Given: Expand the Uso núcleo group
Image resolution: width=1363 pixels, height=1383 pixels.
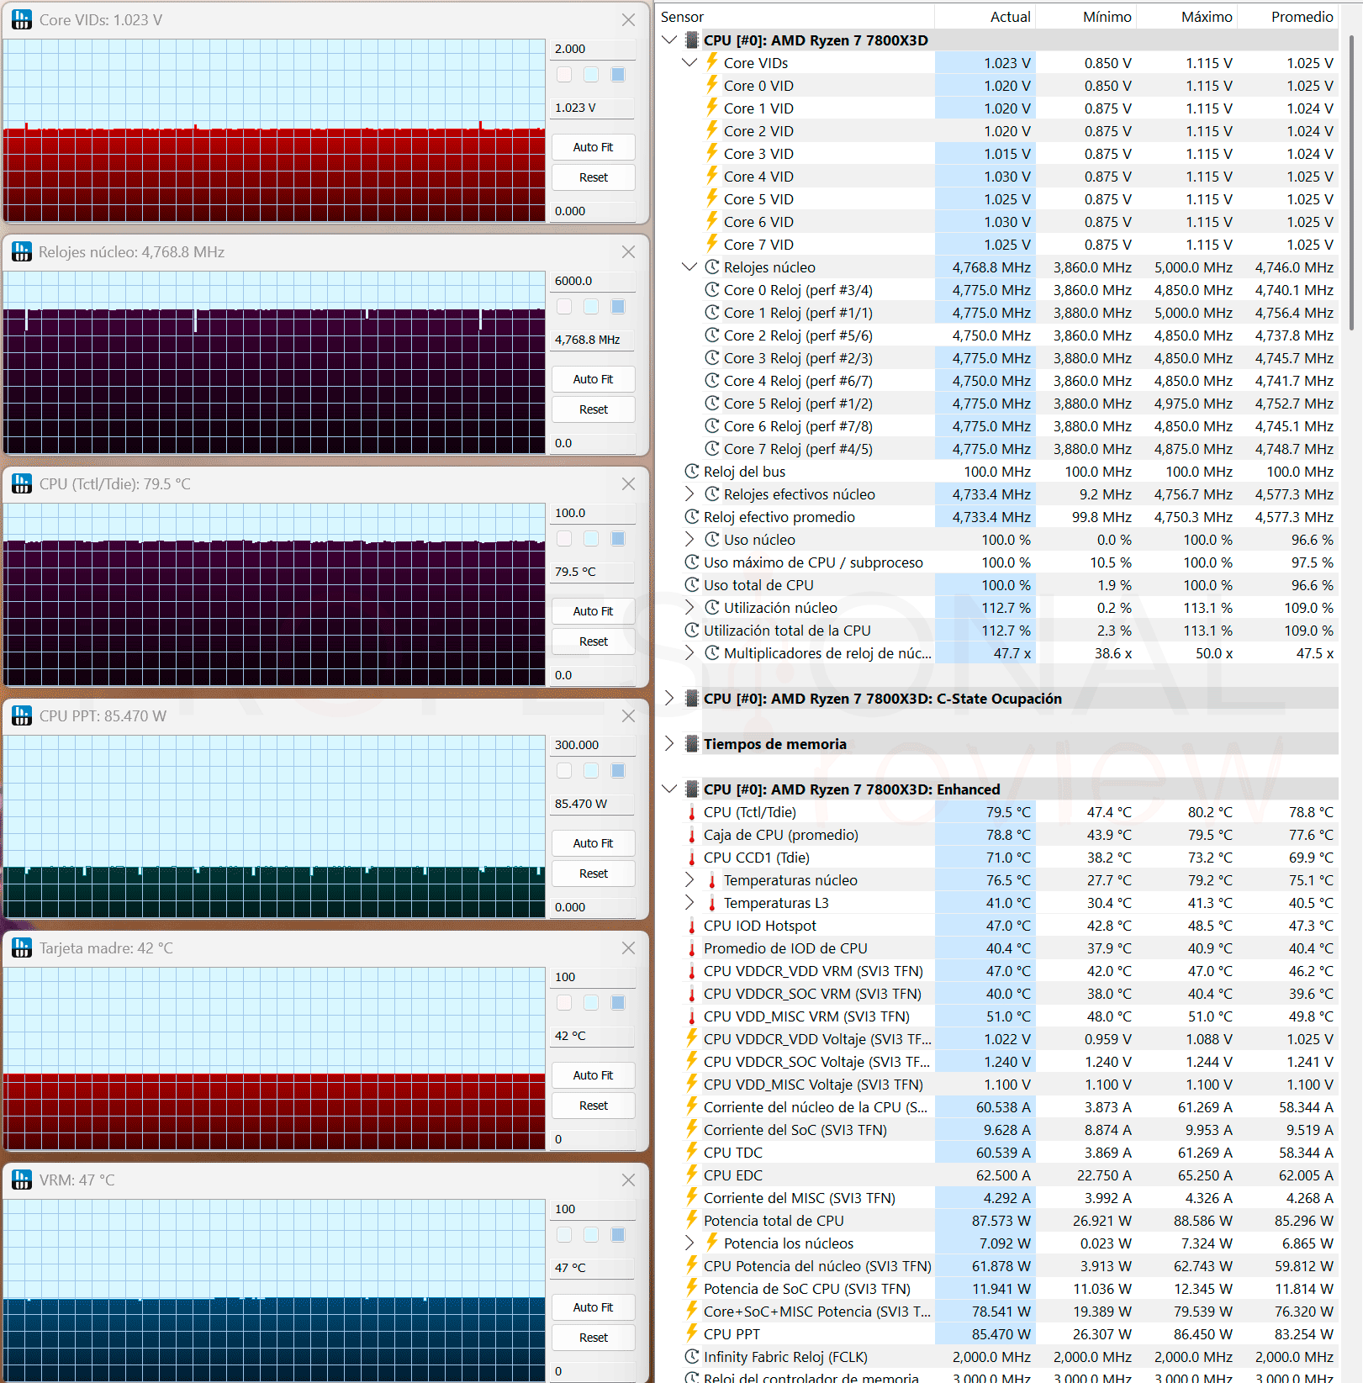Looking at the screenshot, I should tap(689, 539).
